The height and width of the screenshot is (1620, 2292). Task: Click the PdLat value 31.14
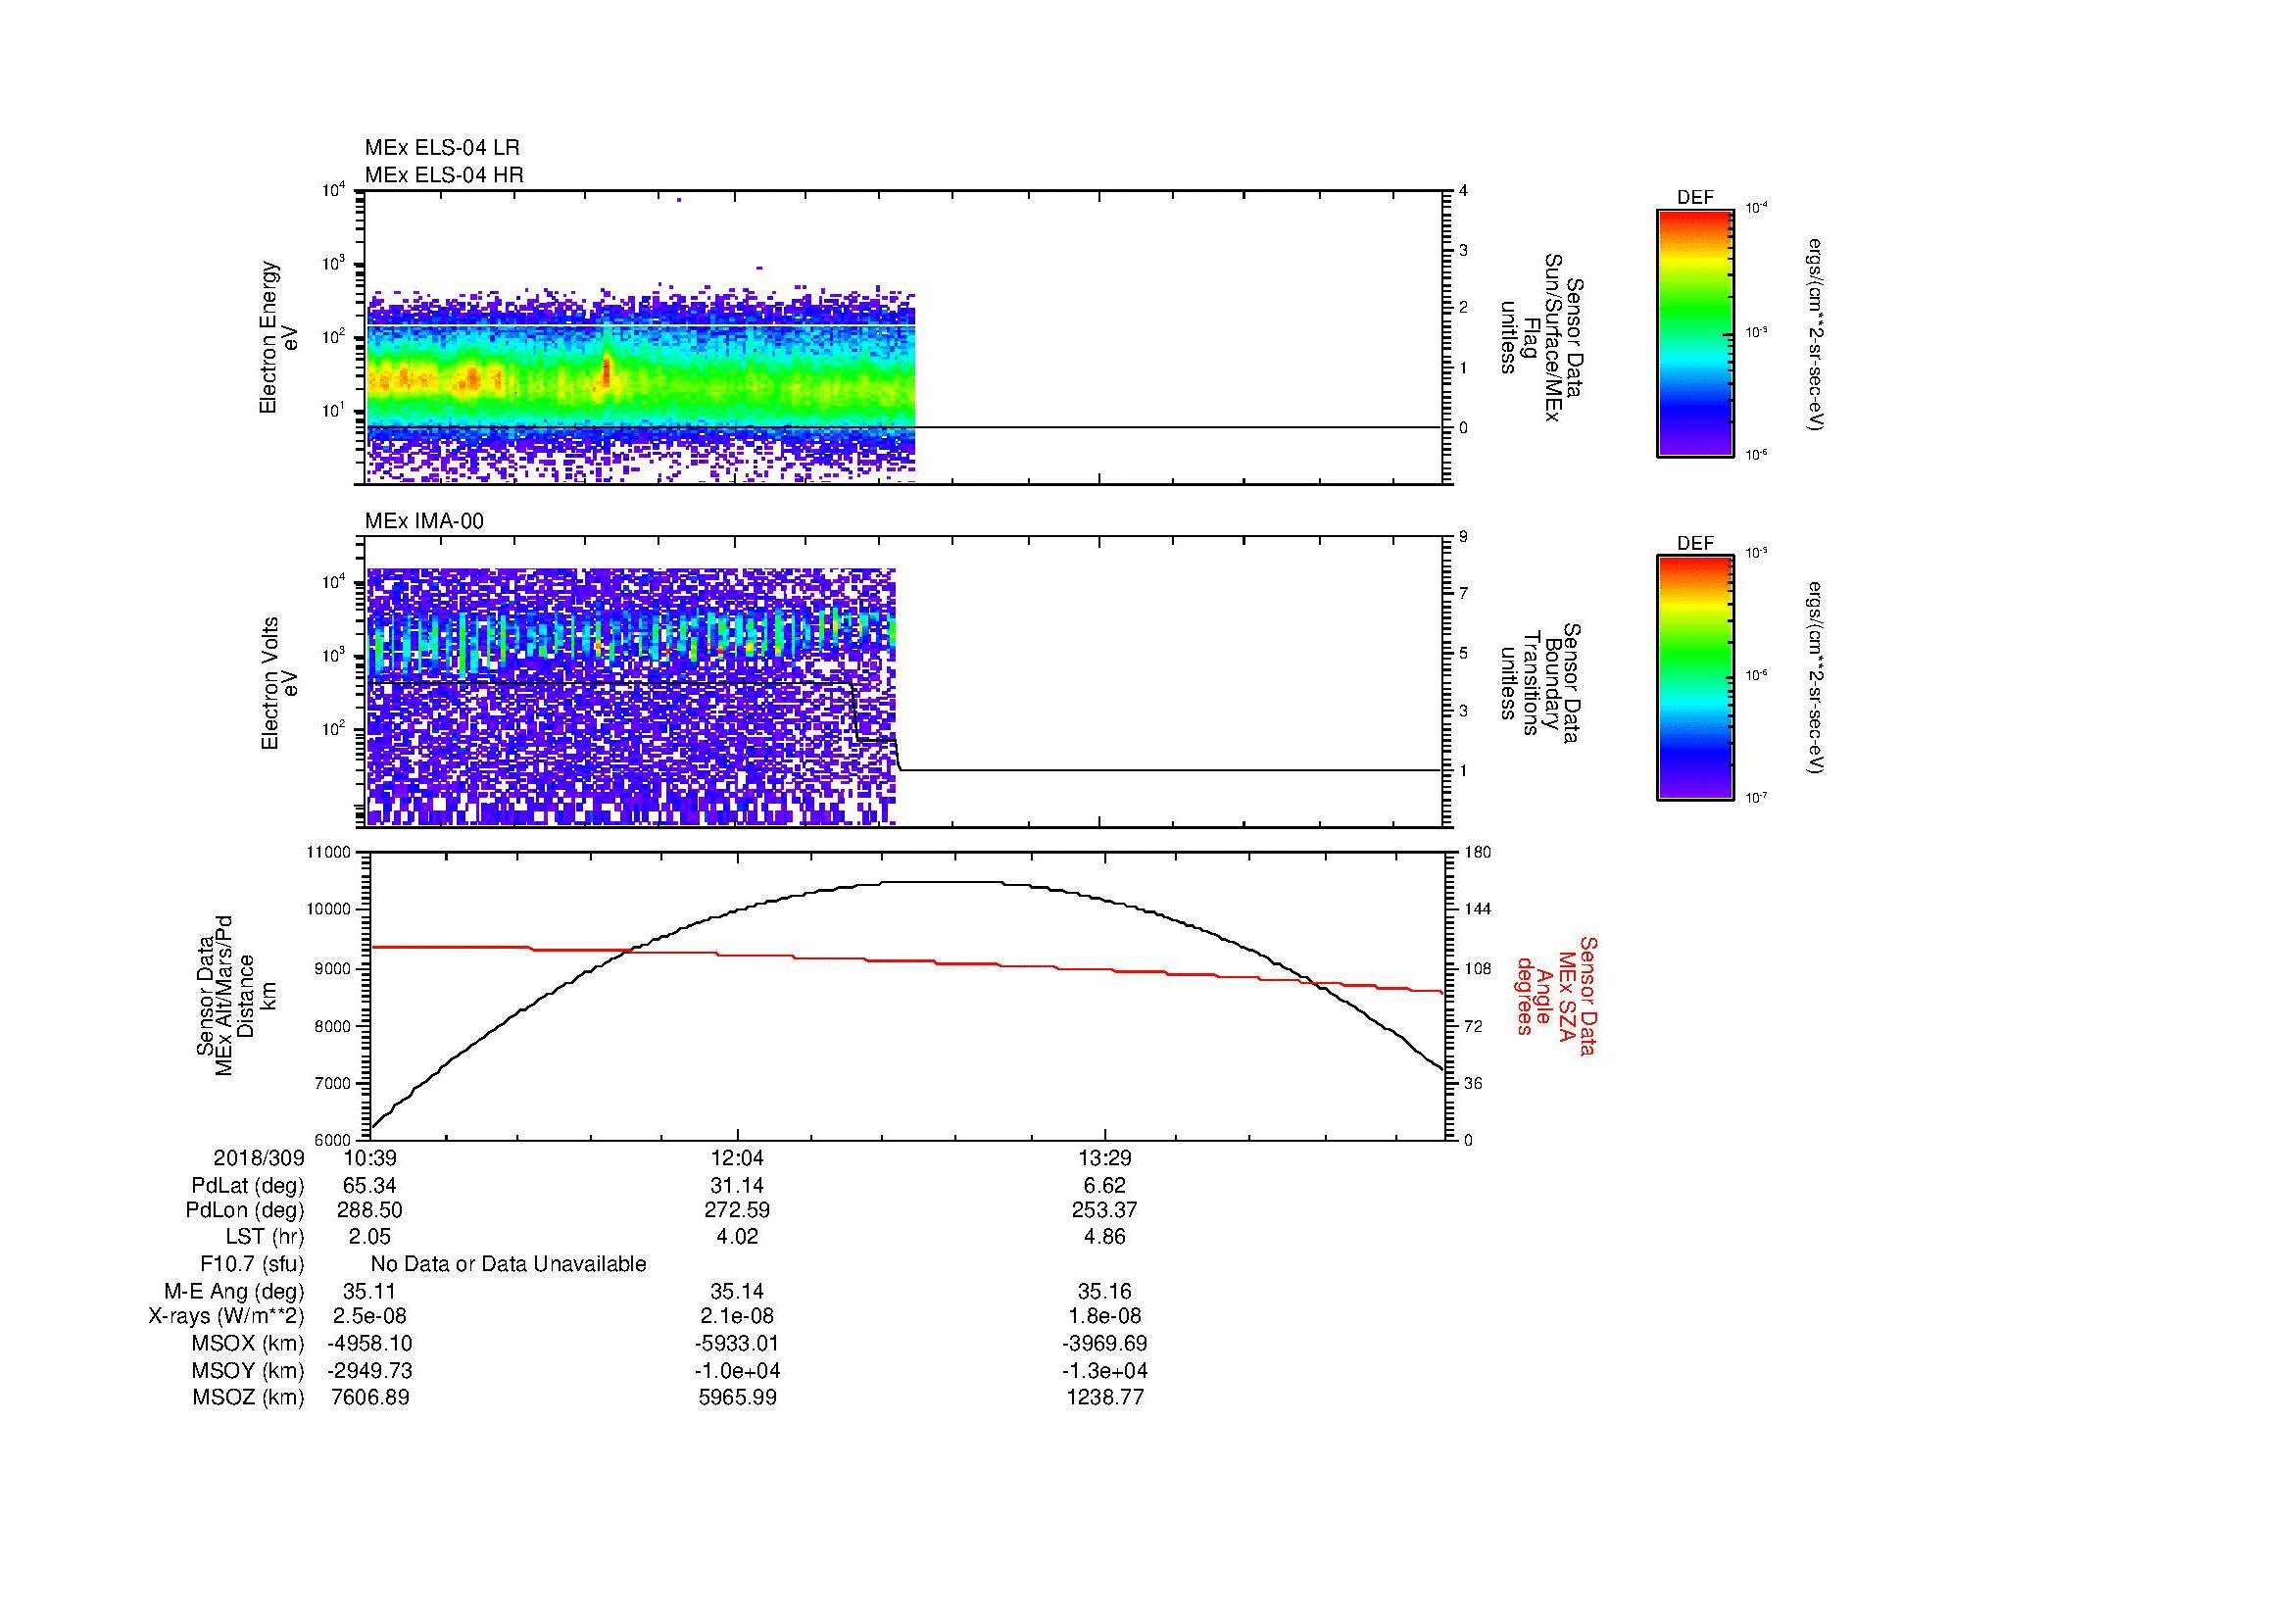click(x=737, y=1186)
